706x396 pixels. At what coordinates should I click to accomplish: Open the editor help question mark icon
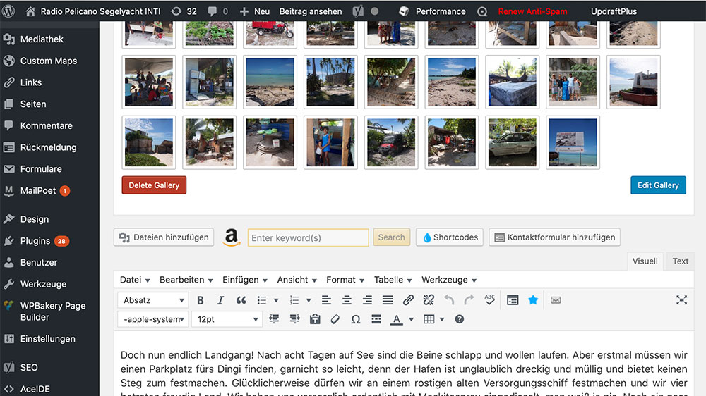click(x=460, y=319)
